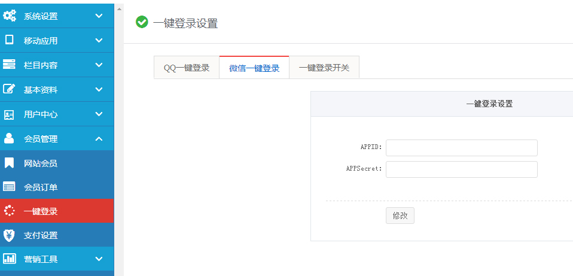Switch to the QQ一键登录 tab

(187, 68)
